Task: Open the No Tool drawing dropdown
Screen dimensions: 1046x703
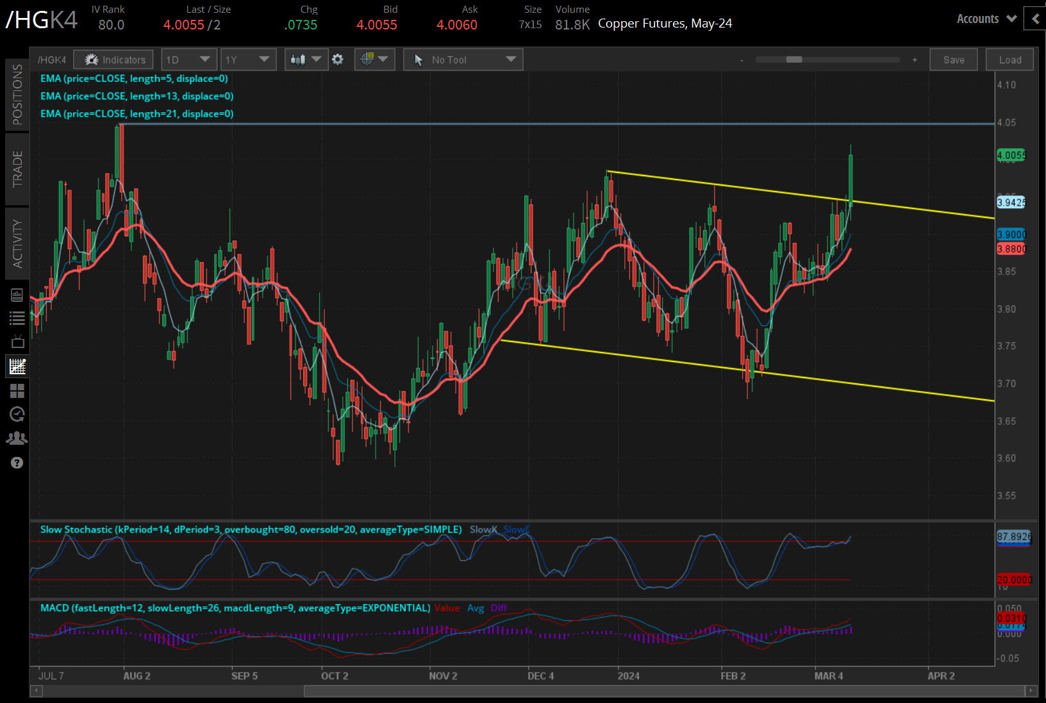Action: [x=463, y=60]
